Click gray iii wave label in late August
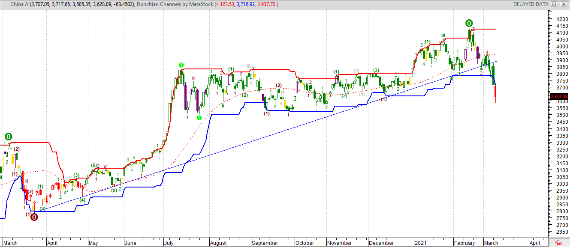570x247 pixels. (248, 66)
